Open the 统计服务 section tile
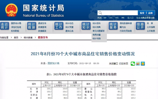The width and height of the screenshot is (158, 99). click(113, 26)
